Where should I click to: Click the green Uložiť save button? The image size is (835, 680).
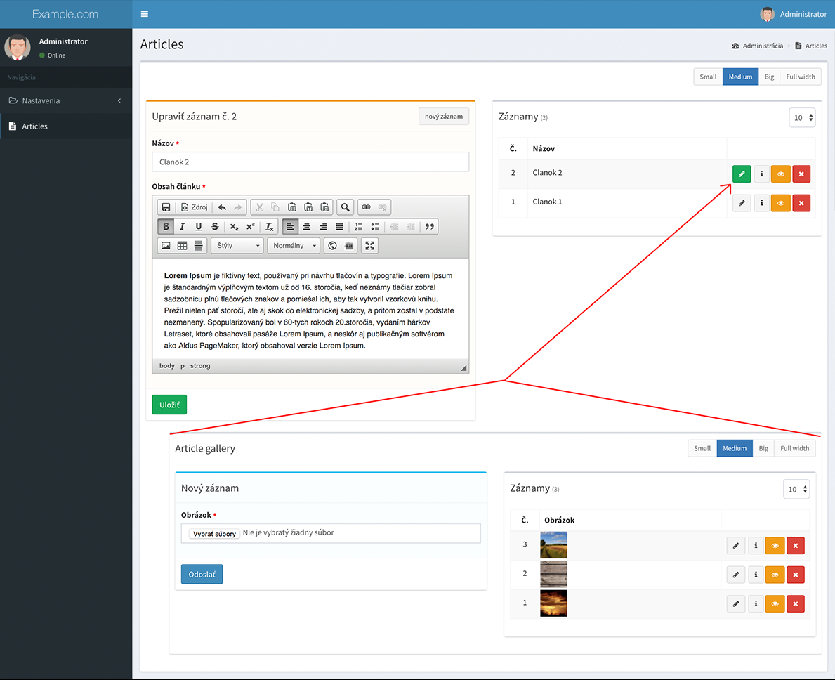pyautogui.click(x=169, y=405)
